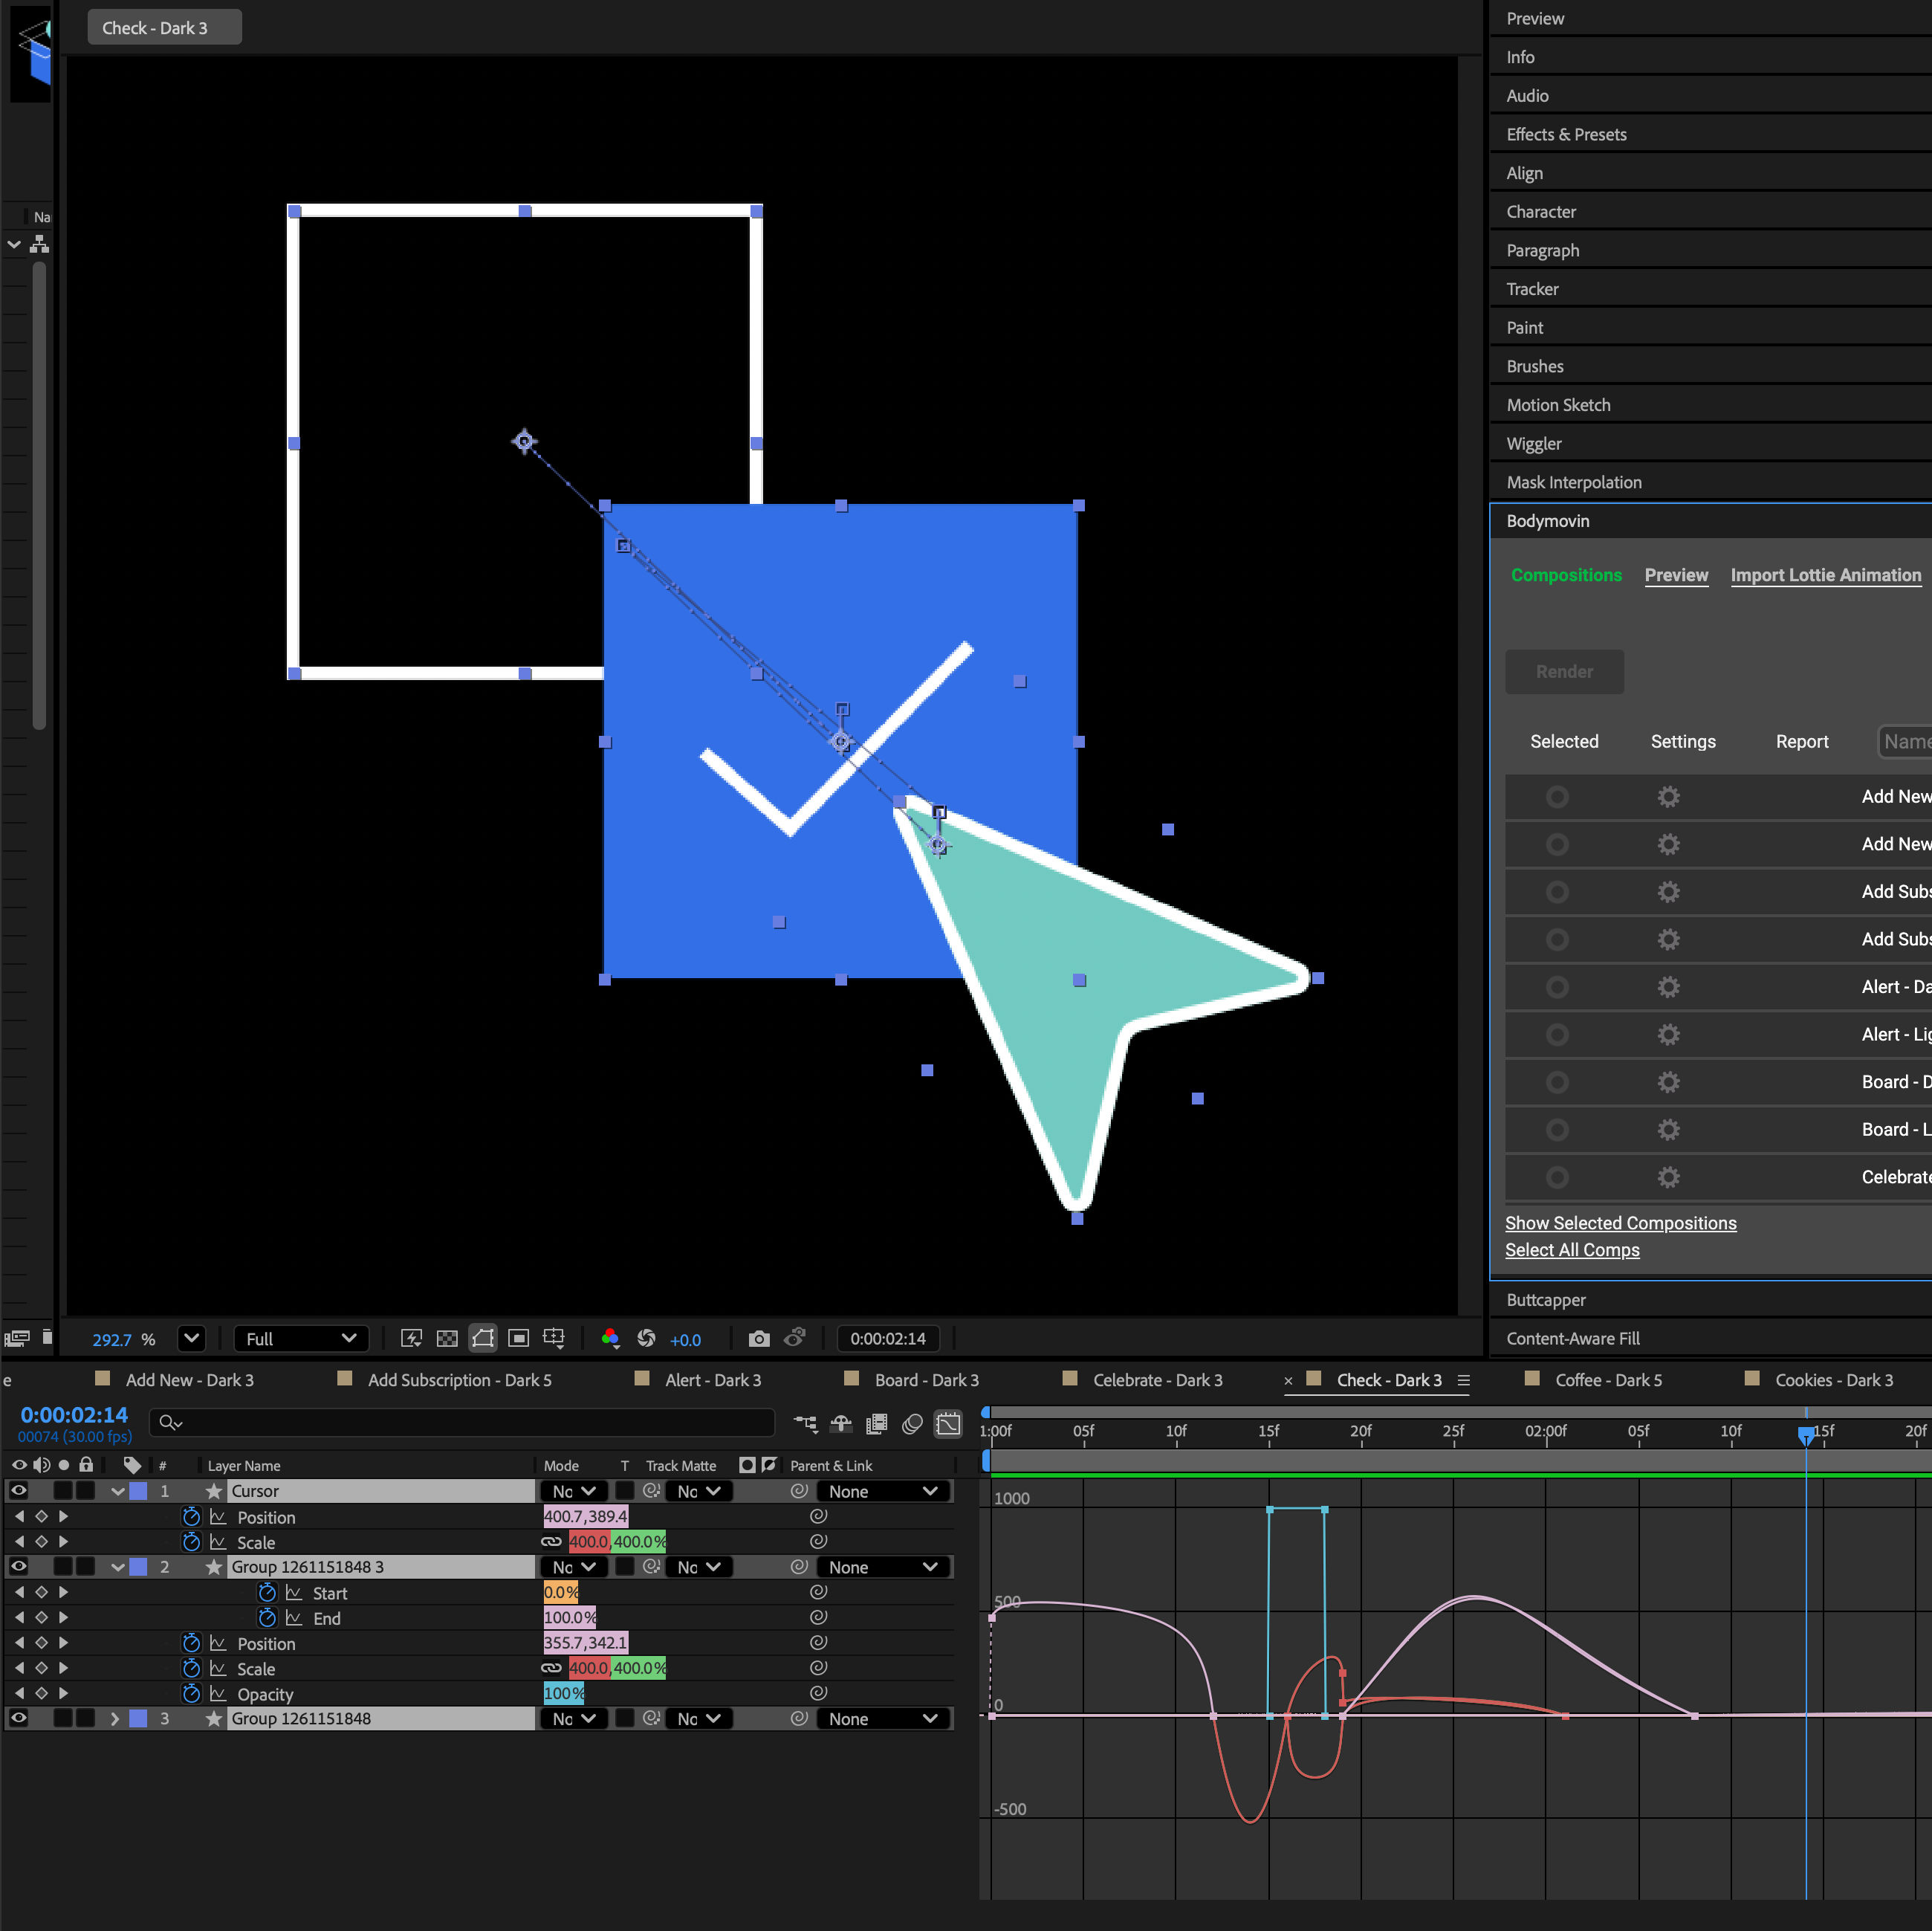The width and height of the screenshot is (1932, 1931).
Task: Click the show channel RGB color icon
Action: pos(610,1338)
